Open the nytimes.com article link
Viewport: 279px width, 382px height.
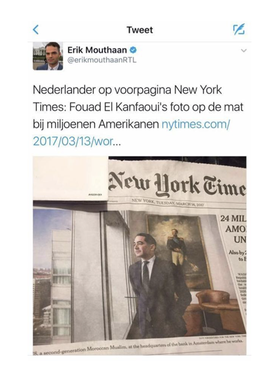pos(196,125)
